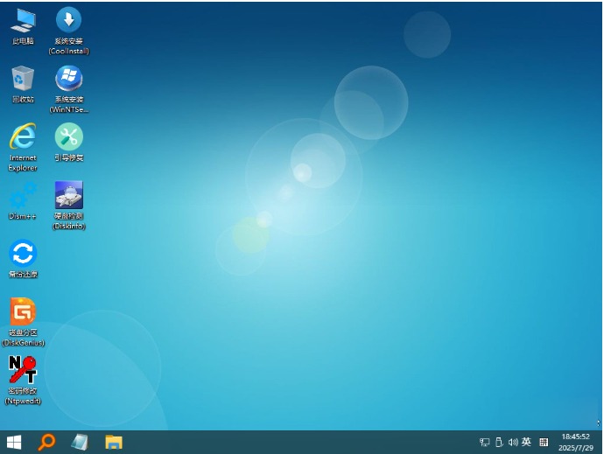Open the 备份还原 backup restore tool
Viewport: 604px width, 454px height.
[23, 259]
